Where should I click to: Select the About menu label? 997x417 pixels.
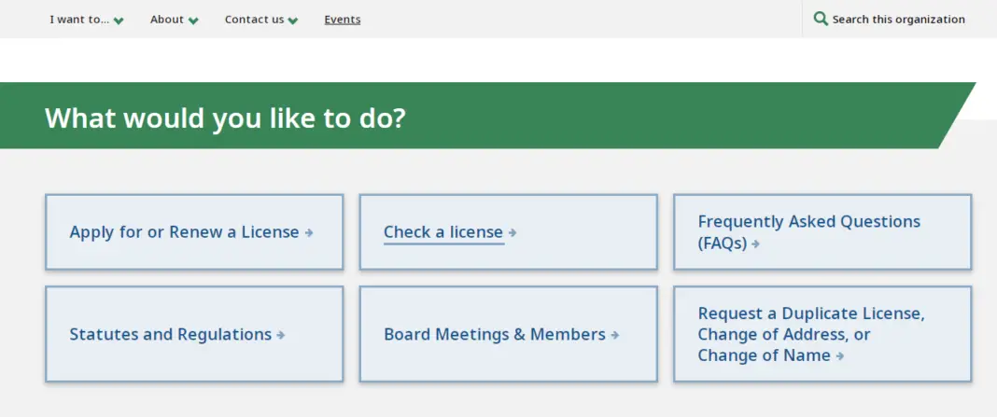coord(167,20)
